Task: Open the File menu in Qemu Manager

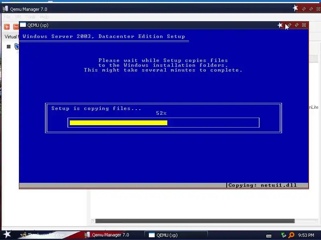Action: point(7,17)
